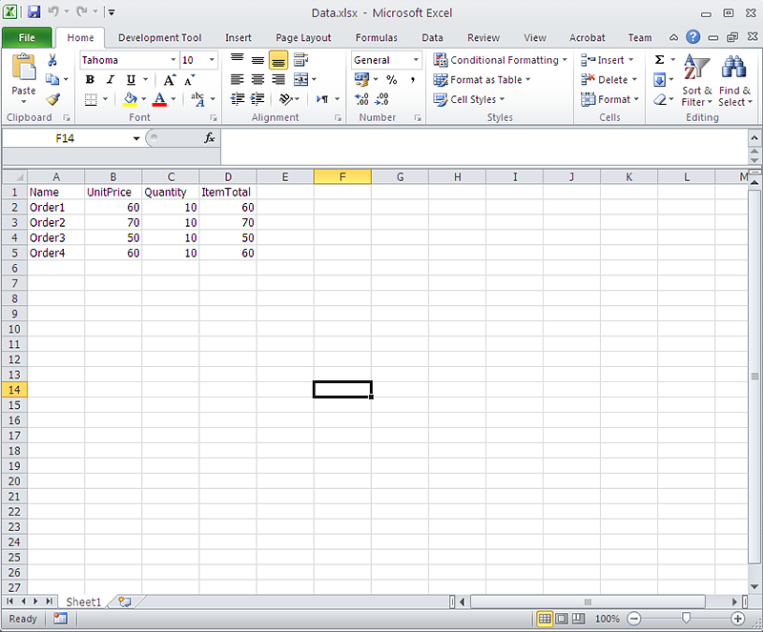Viewport: 763px width, 632px height.
Task: Click the Clear eraser icon
Action: coord(660,99)
